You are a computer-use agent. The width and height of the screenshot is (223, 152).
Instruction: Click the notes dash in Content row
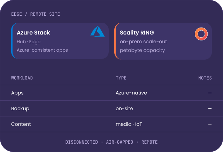point(210,124)
